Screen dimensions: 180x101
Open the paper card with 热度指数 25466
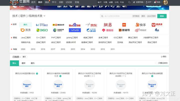point(58,85)
